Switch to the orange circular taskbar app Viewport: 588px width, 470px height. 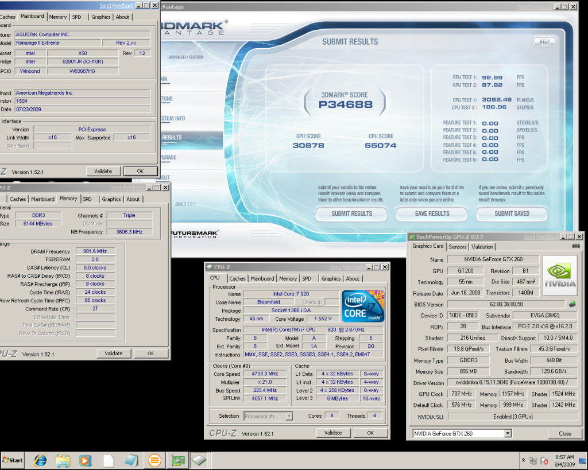pyautogui.click(x=154, y=460)
